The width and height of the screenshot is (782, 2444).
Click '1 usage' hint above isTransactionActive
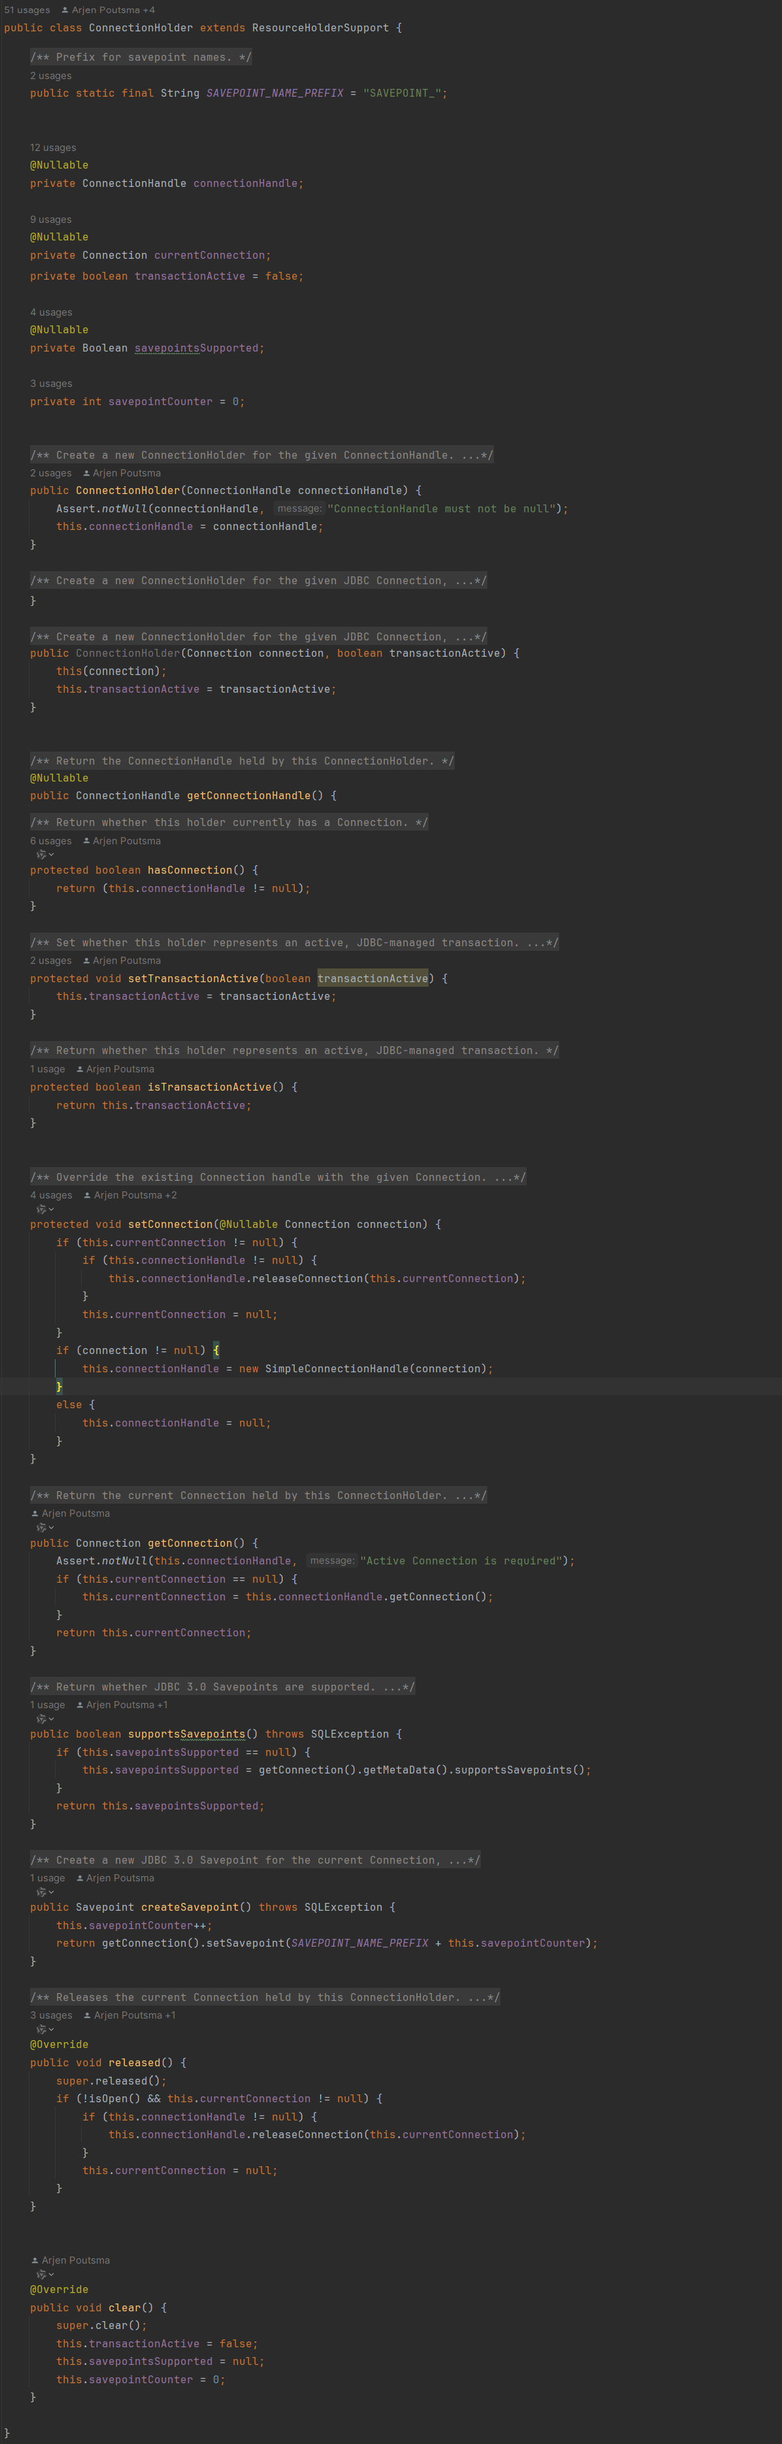tap(48, 1069)
